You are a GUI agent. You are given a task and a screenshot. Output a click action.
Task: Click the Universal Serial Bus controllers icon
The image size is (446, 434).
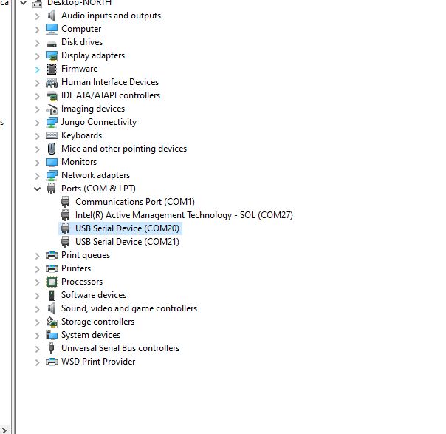pyautogui.click(x=52, y=348)
